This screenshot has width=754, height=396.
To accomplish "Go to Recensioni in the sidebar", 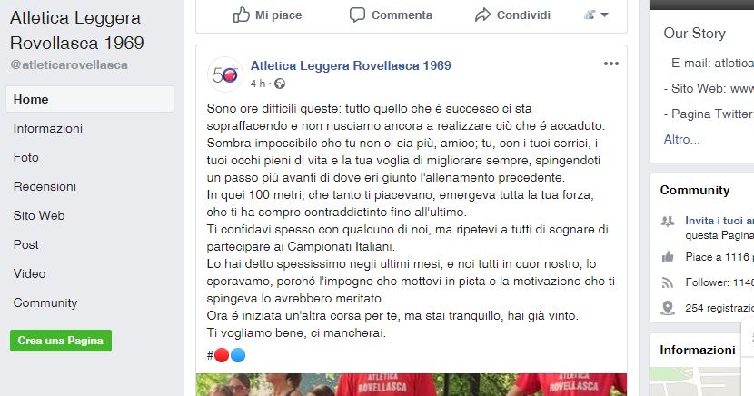I will 45,186.
